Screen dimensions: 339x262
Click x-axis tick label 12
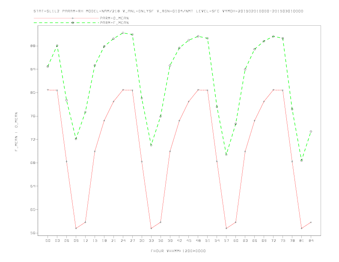(86, 241)
